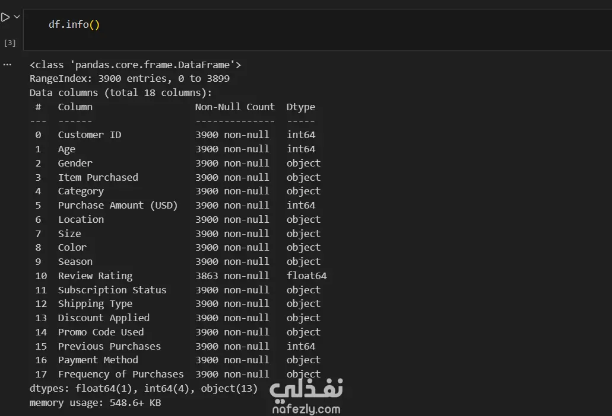Click the "Dtype" header text
612x416 pixels.
pyautogui.click(x=301, y=107)
